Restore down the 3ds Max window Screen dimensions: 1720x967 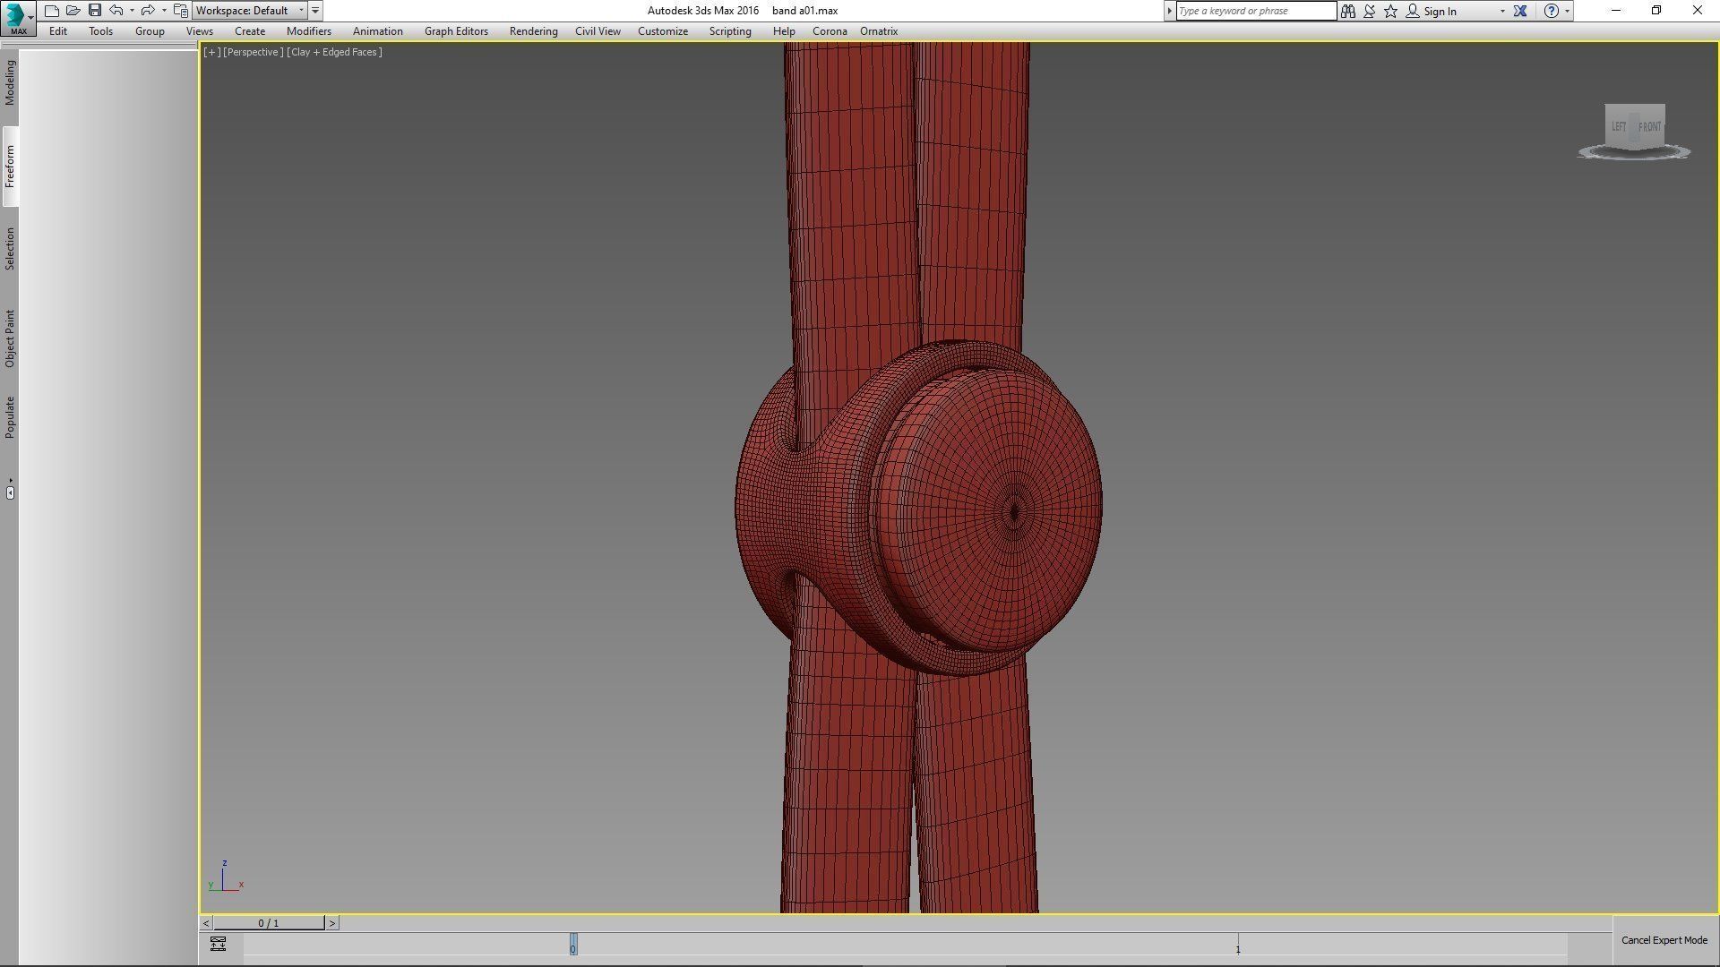tap(1656, 11)
